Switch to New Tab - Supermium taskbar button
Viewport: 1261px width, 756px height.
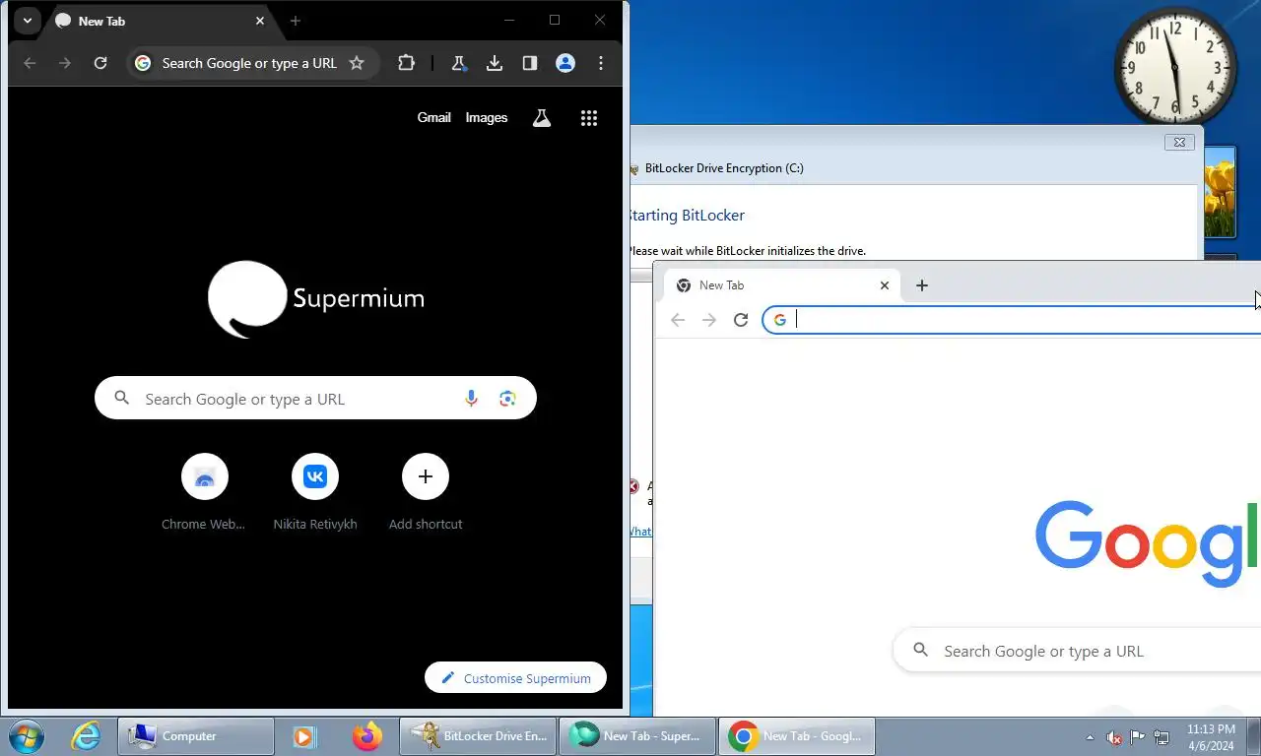point(637,735)
